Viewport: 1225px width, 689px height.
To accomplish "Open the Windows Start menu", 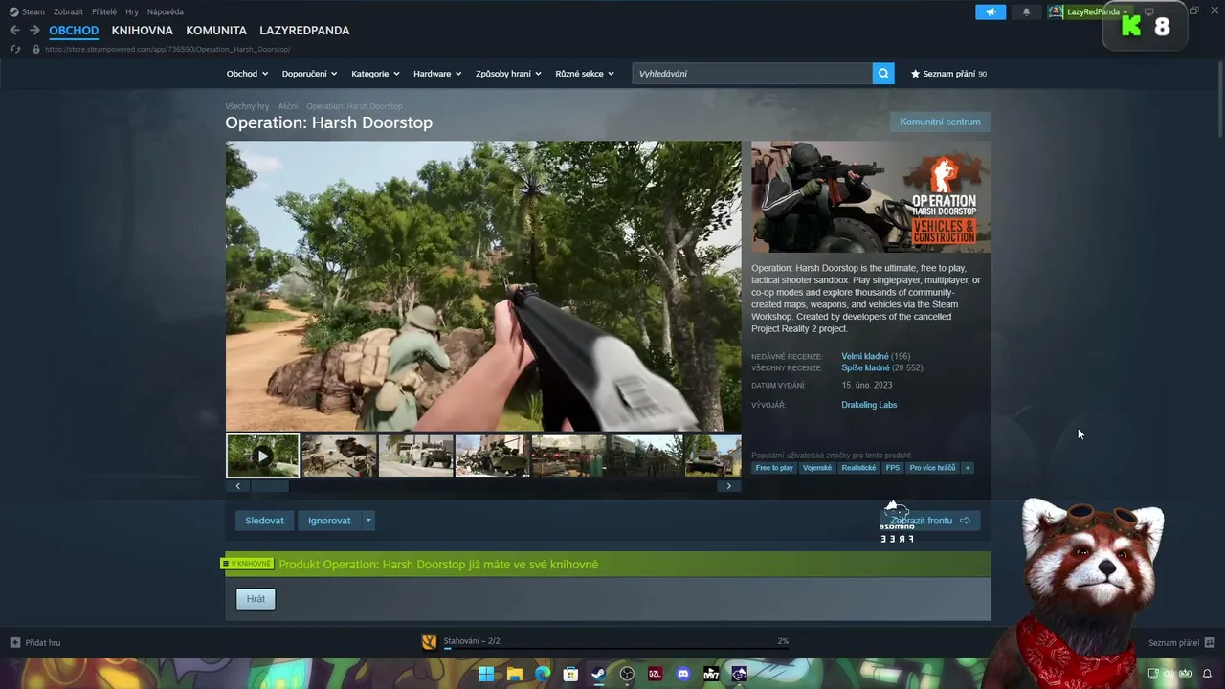I will (x=486, y=674).
